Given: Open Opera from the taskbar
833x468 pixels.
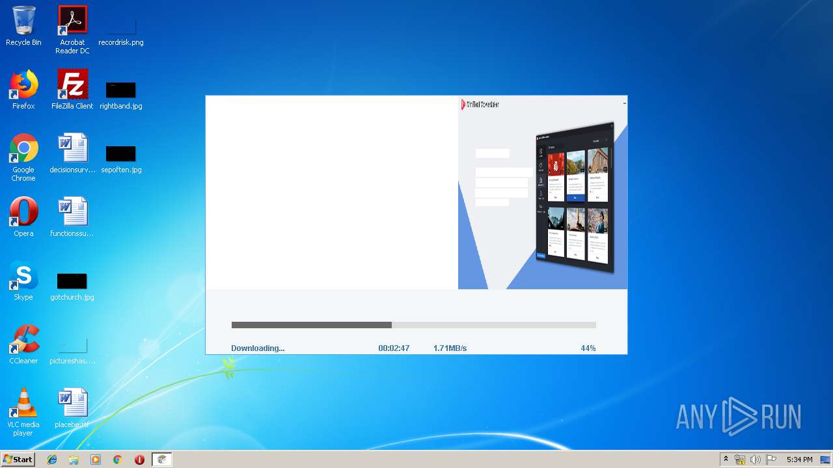Looking at the screenshot, I should 139,460.
